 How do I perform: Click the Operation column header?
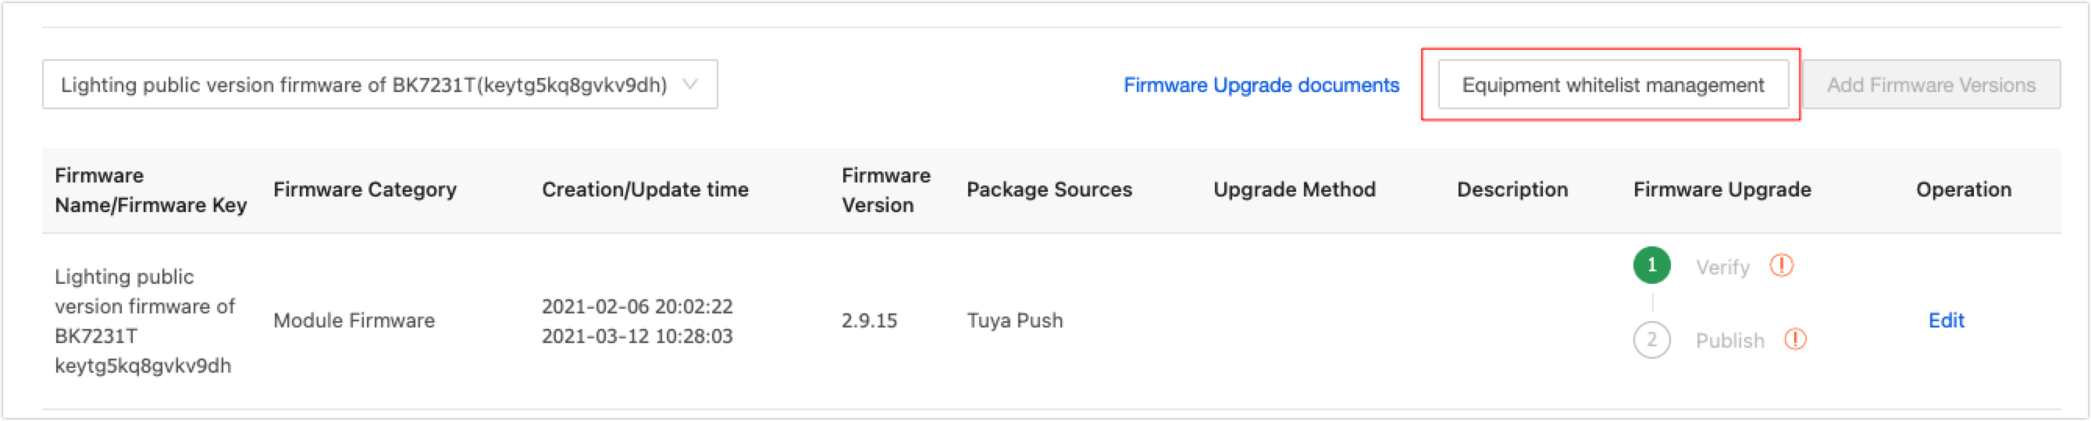click(x=1964, y=189)
